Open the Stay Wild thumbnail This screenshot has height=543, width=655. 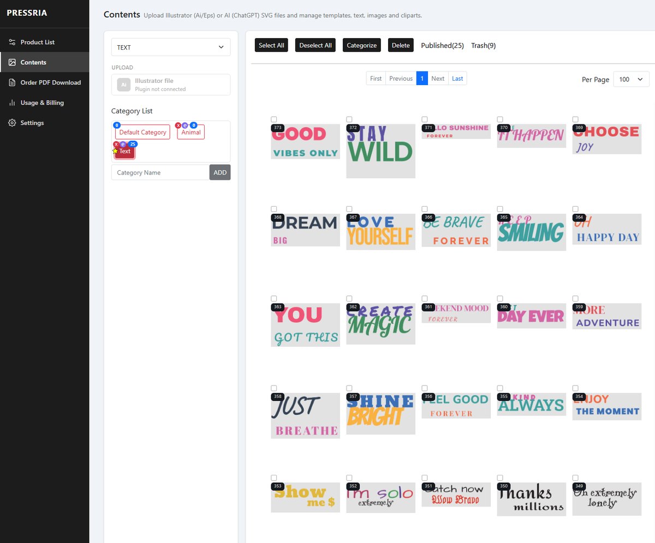pos(381,151)
